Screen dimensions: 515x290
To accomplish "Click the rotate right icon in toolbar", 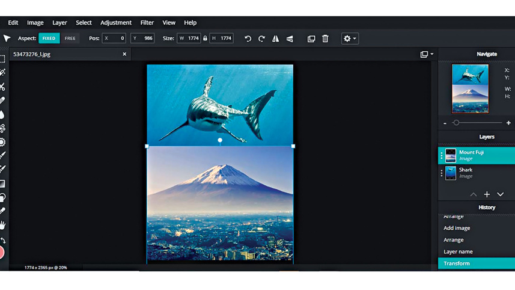I will tap(261, 39).
